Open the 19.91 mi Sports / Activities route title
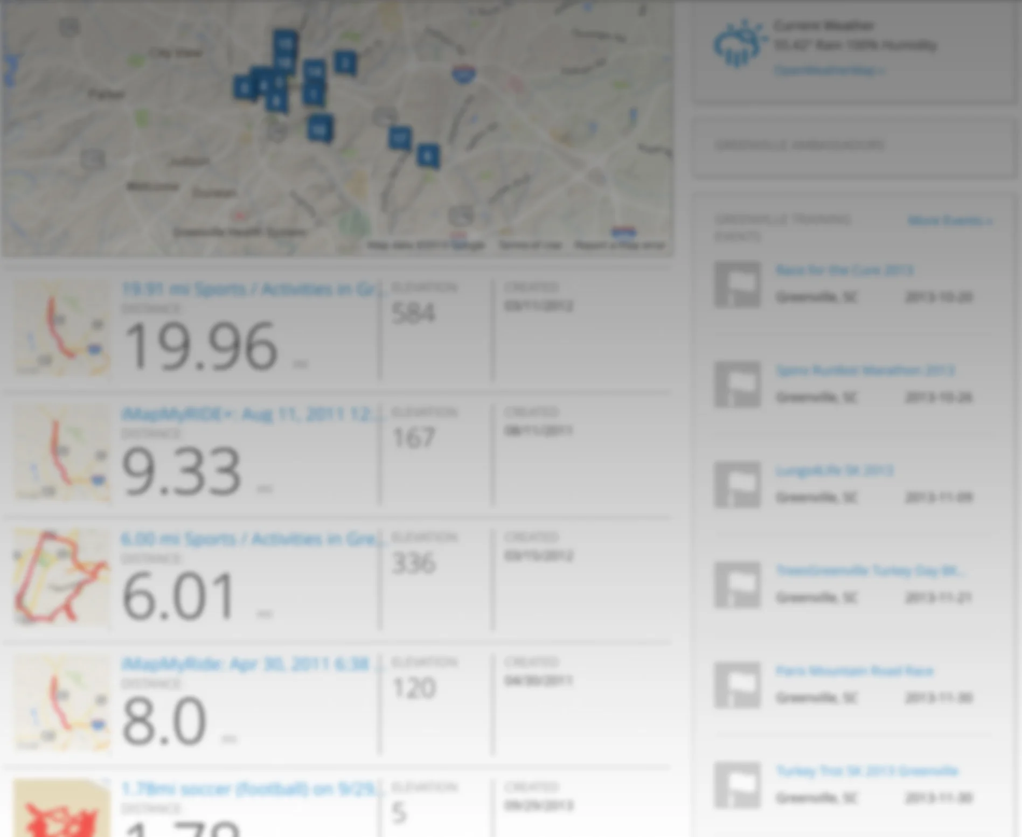Screen dimensions: 1022x837 (253, 289)
